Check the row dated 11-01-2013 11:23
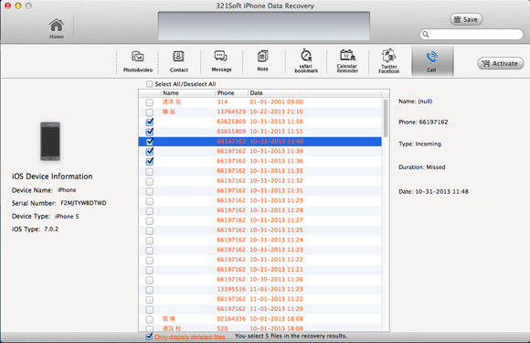530x343 pixels. point(149,290)
